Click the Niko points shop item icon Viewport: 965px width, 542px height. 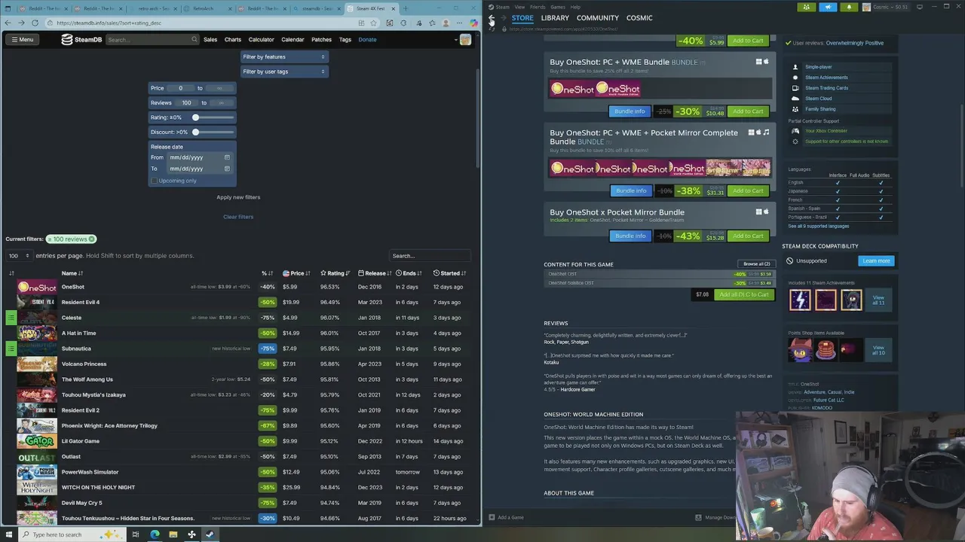tap(800, 349)
